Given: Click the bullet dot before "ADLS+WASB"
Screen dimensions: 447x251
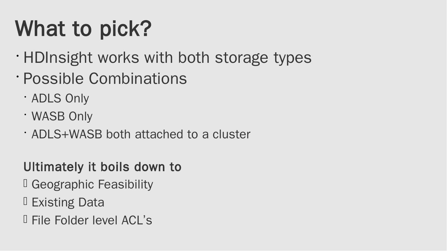Looking at the screenshot, I should click(25, 133).
